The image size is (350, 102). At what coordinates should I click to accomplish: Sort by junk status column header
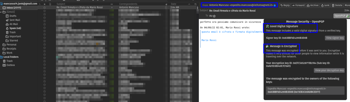pos(166,4)
